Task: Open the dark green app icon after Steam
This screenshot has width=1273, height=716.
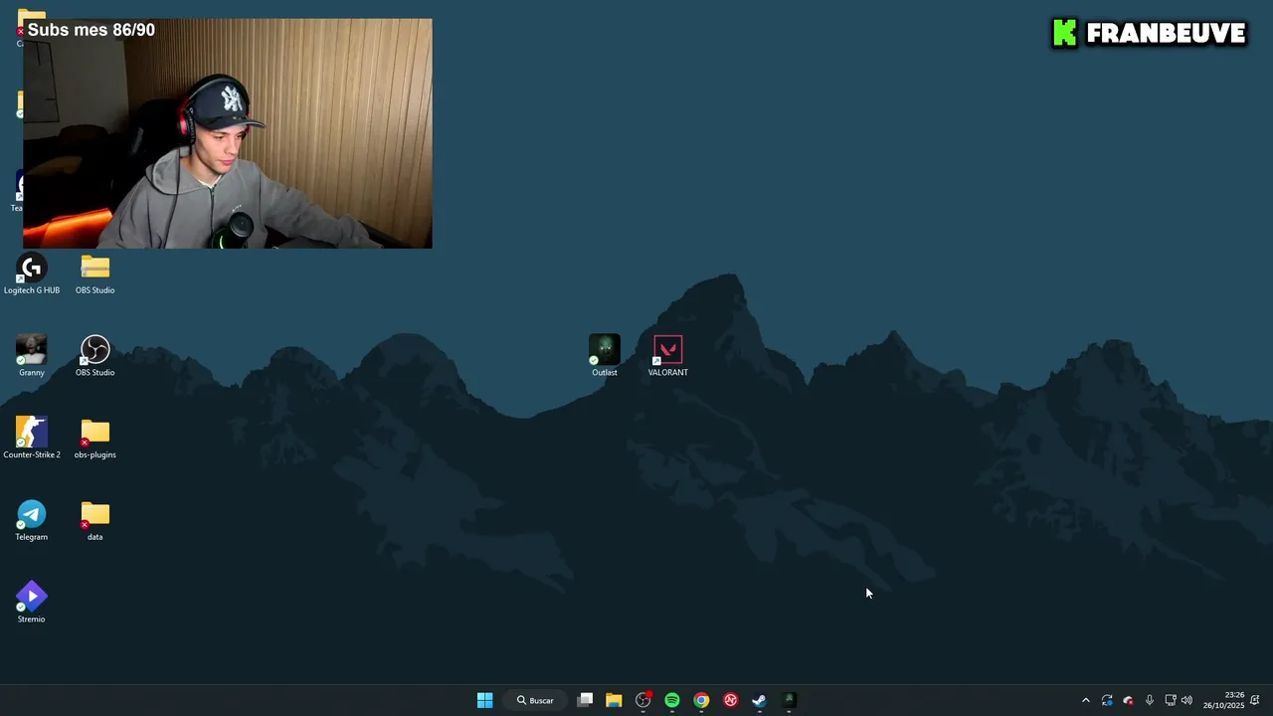Action: pos(789,700)
